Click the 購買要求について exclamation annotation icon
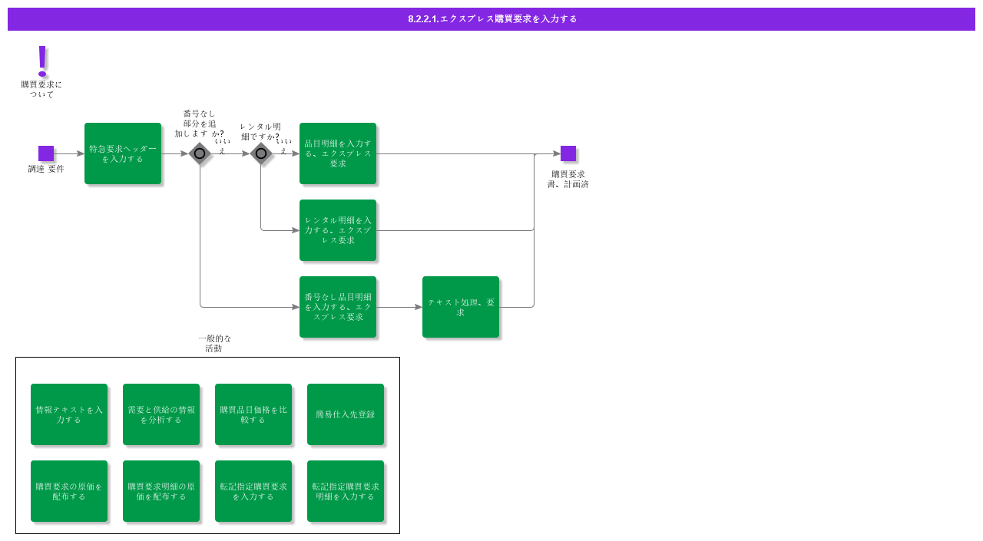Screen dimensions: 983x541 [43, 60]
